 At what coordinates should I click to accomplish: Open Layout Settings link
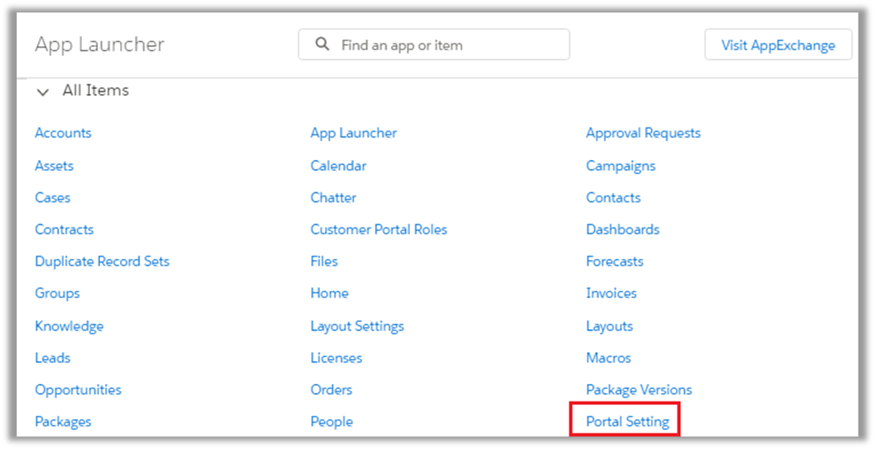357,327
